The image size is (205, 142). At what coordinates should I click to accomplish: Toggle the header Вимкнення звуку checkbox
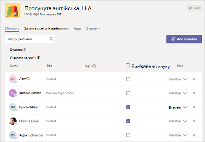[x=128, y=65]
